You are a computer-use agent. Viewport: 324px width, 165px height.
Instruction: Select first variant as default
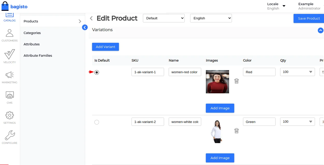pyautogui.click(x=97, y=72)
